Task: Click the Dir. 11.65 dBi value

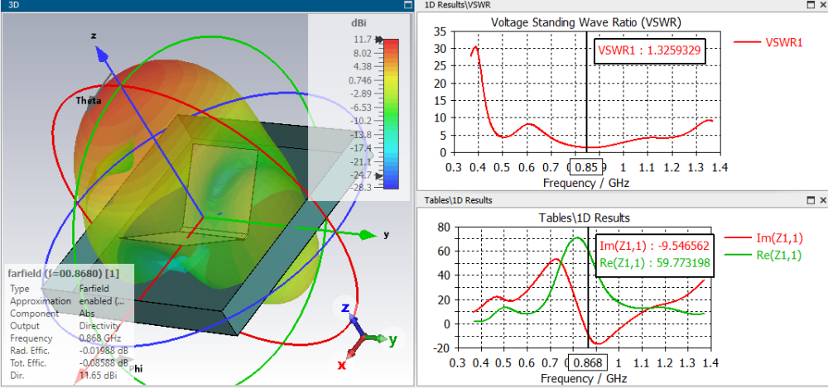Action: click(x=99, y=376)
